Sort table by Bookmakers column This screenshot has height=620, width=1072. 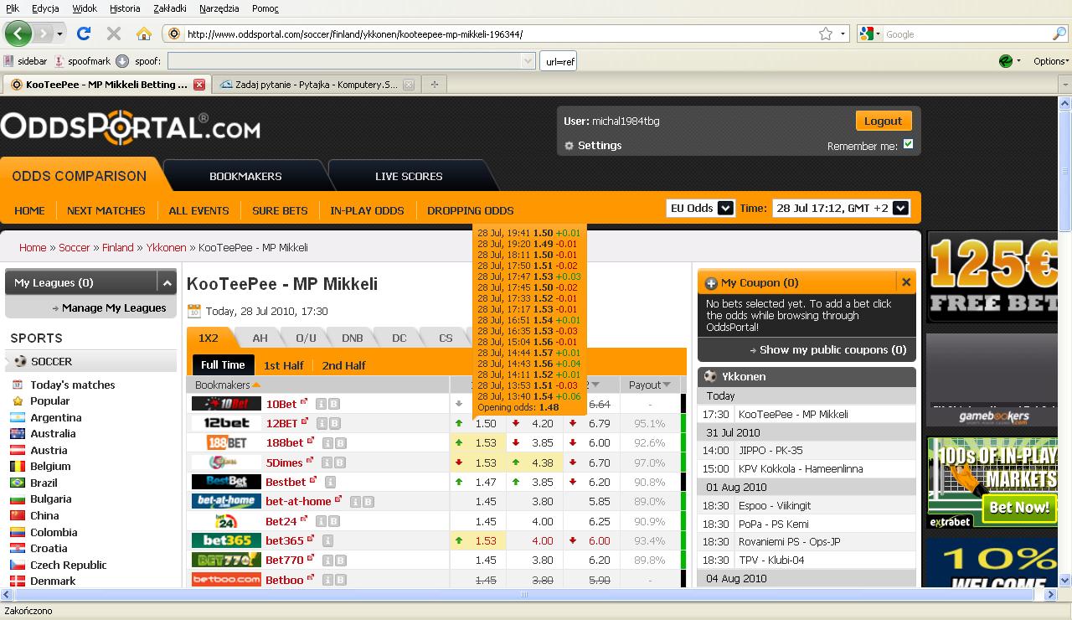[x=227, y=385]
